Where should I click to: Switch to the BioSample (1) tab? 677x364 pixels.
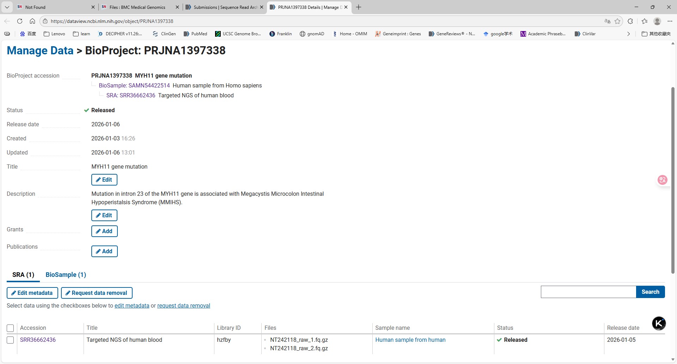tap(66, 275)
